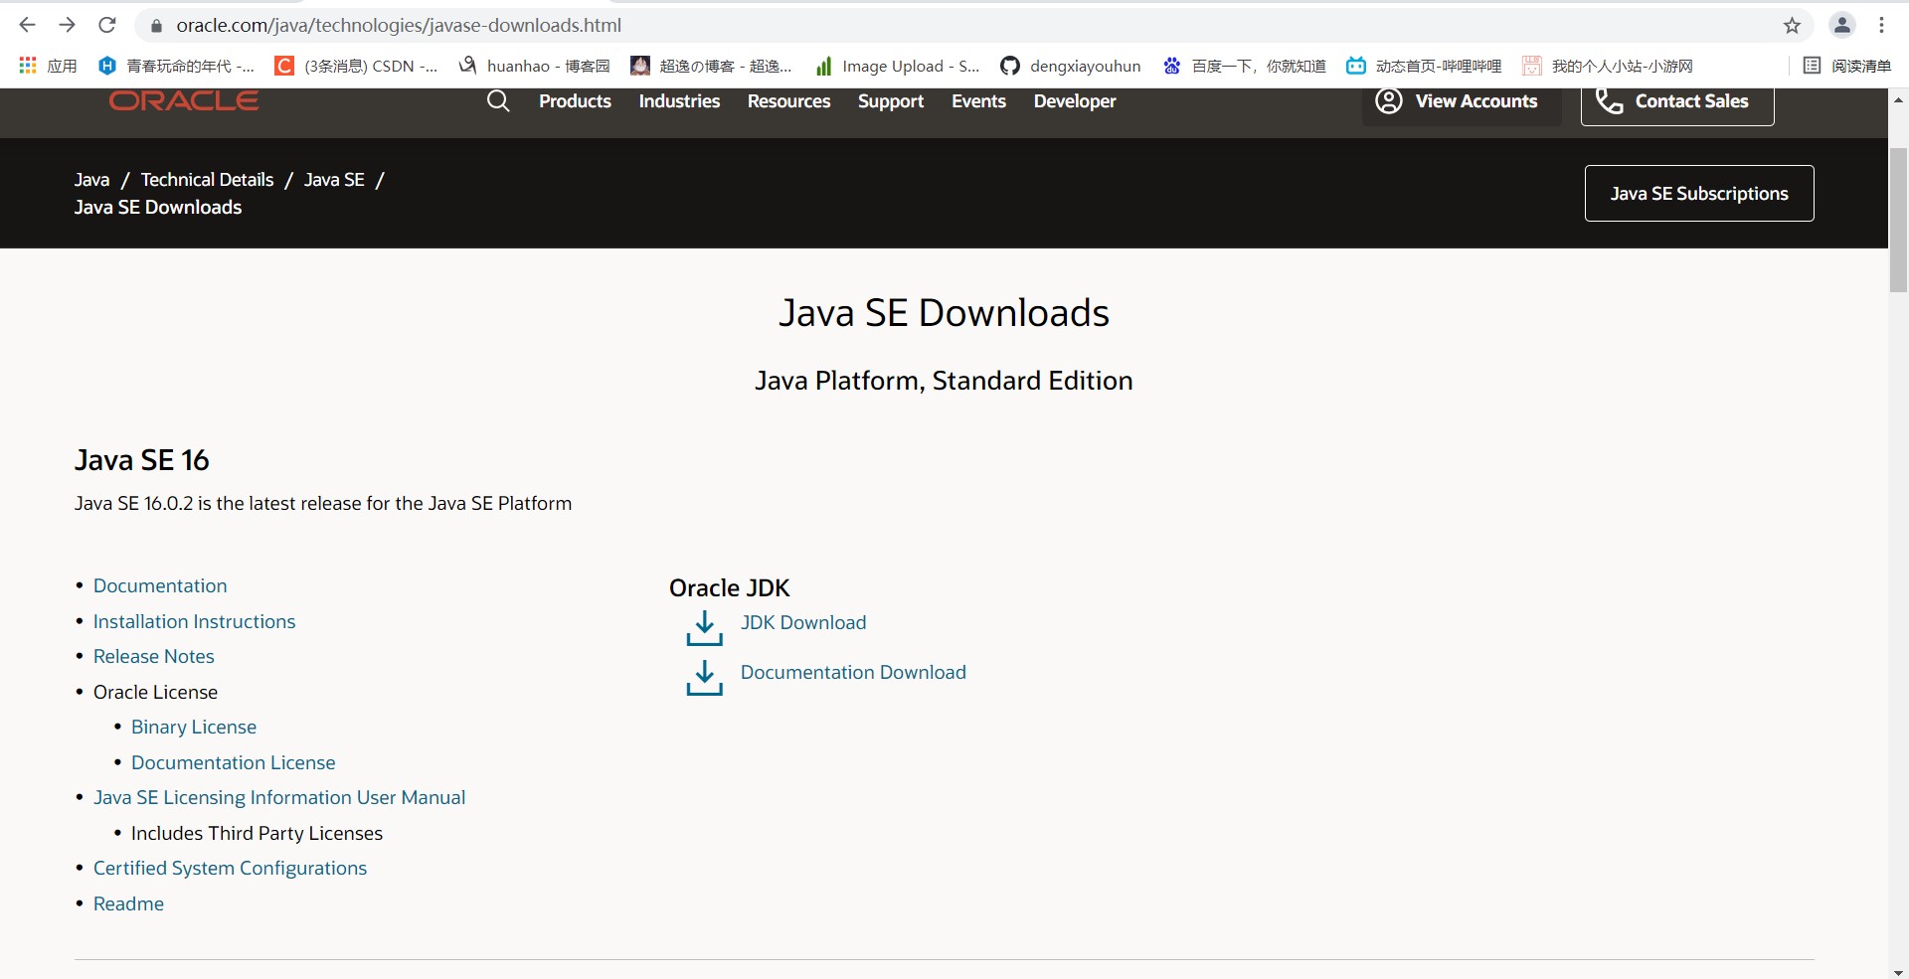Viewport: 1909px width, 979px height.
Task: Open the GitHub dengxiayouhun bookmark
Action: tap(1071, 66)
